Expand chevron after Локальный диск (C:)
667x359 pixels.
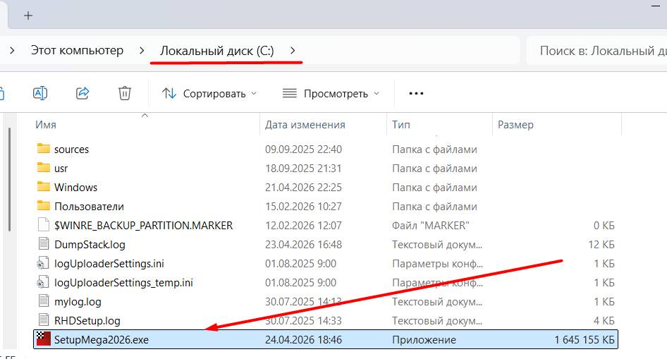(293, 51)
